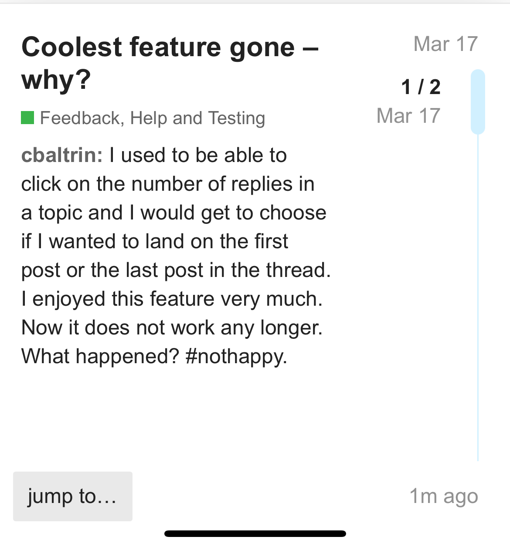This screenshot has width=510, height=540.
Task: Click the word "why?" in the title
Action: tap(56, 80)
